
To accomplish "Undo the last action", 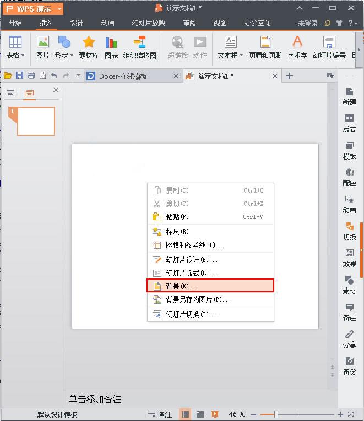I will point(54,75).
